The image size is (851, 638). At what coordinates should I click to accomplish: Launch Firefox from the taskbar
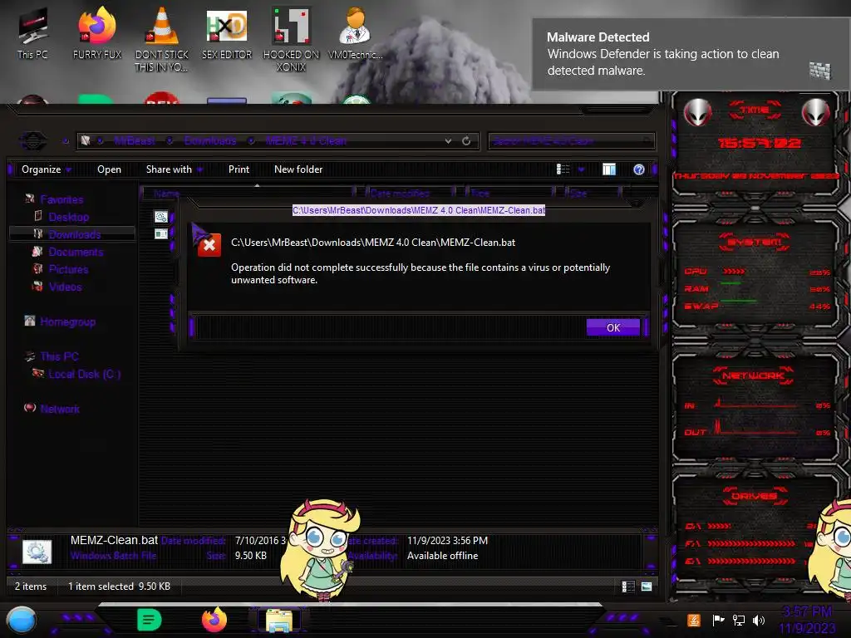click(x=214, y=620)
